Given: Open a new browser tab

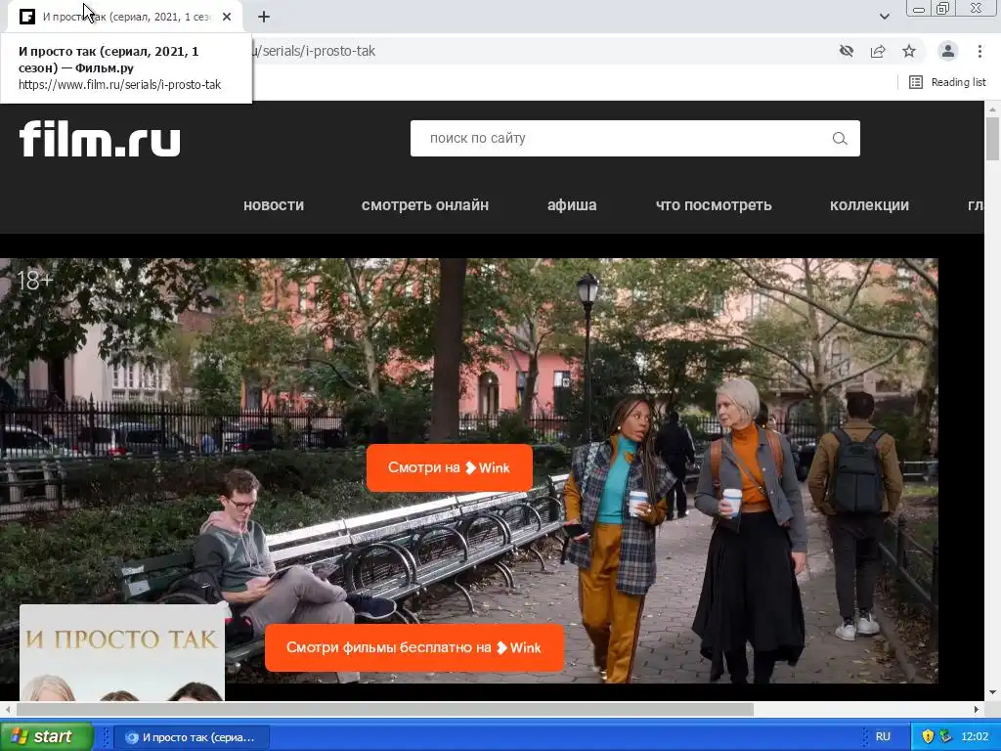Looking at the screenshot, I should click(x=264, y=17).
